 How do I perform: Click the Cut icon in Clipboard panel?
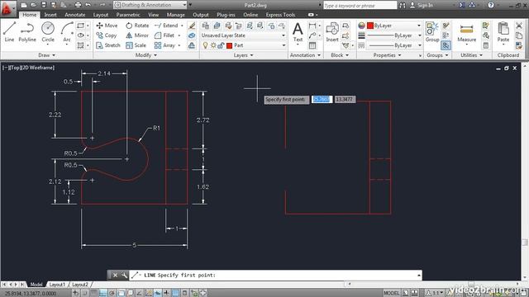pyautogui.click(x=519, y=26)
